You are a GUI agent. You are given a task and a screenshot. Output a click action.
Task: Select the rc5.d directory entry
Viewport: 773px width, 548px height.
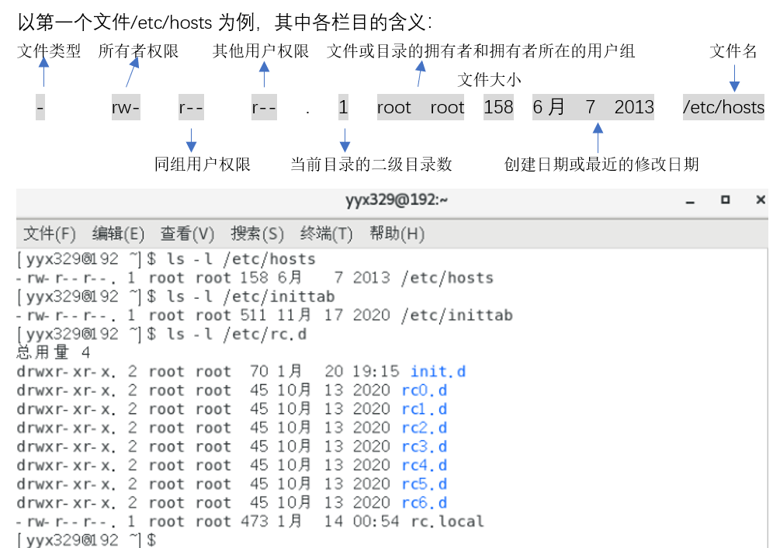click(425, 484)
